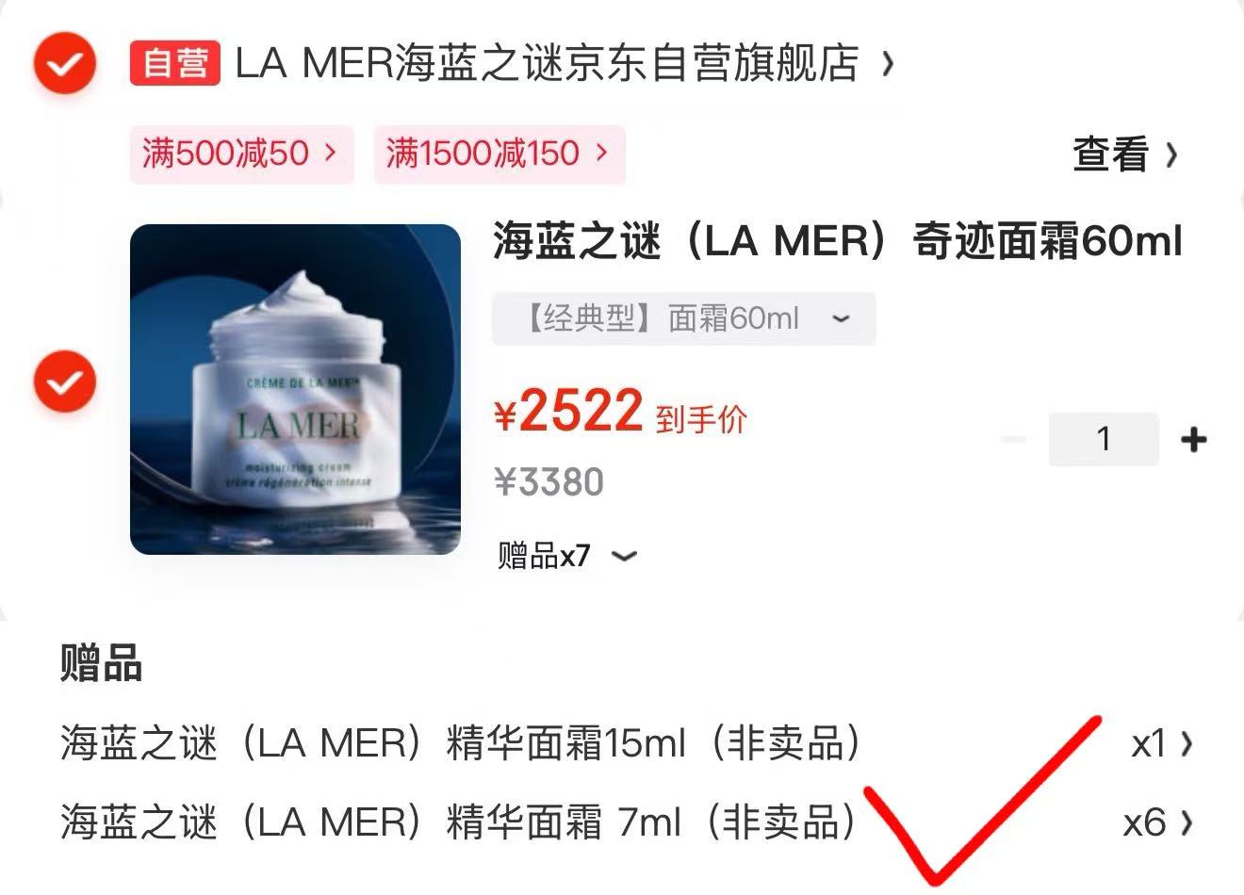Open the 精华面霜15ml gift item
1244x895 pixels.
pyautogui.click(x=461, y=743)
